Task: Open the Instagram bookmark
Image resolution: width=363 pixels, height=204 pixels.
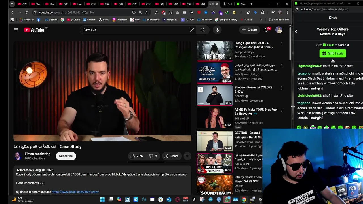Action: click(x=120, y=20)
